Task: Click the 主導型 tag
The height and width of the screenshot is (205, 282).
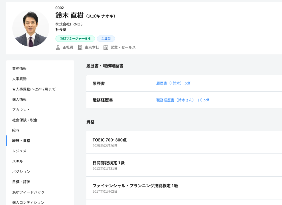Action: [x=106, y=39]
